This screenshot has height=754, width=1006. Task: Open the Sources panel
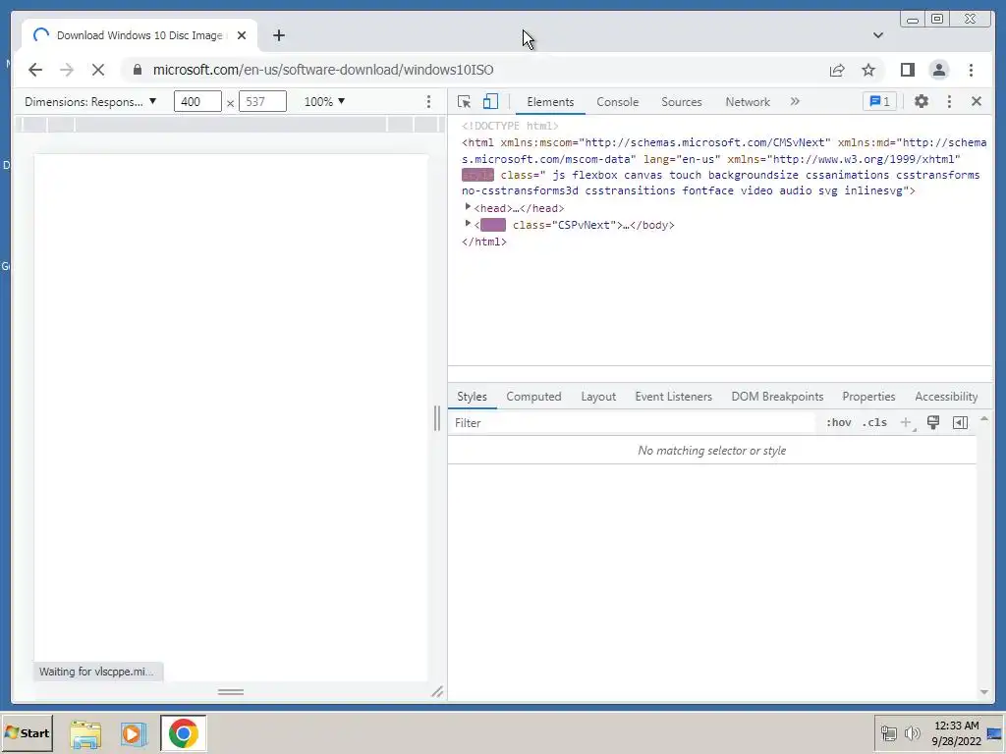[682, 102]
